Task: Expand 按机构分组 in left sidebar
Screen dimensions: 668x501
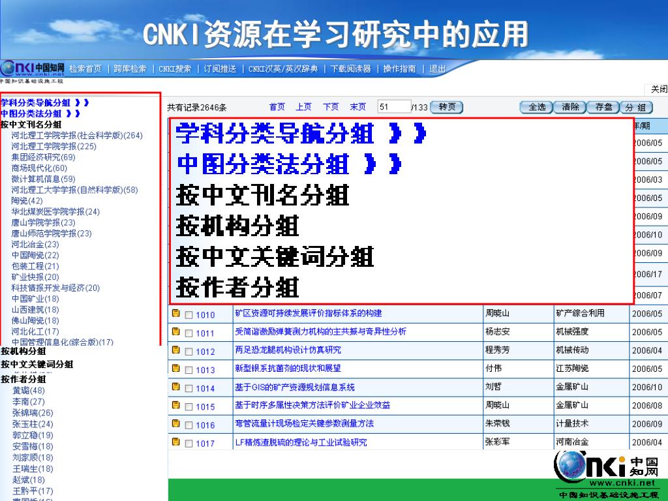Action: (x=23, y=352)
